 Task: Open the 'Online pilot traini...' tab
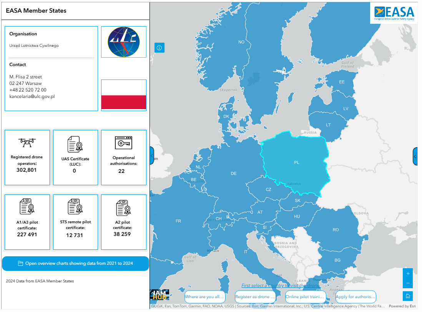(306, 297)
